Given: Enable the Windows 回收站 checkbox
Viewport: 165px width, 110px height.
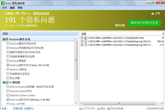Looking at the screenshot, I should pyautogui.click(x=8, y=69).
